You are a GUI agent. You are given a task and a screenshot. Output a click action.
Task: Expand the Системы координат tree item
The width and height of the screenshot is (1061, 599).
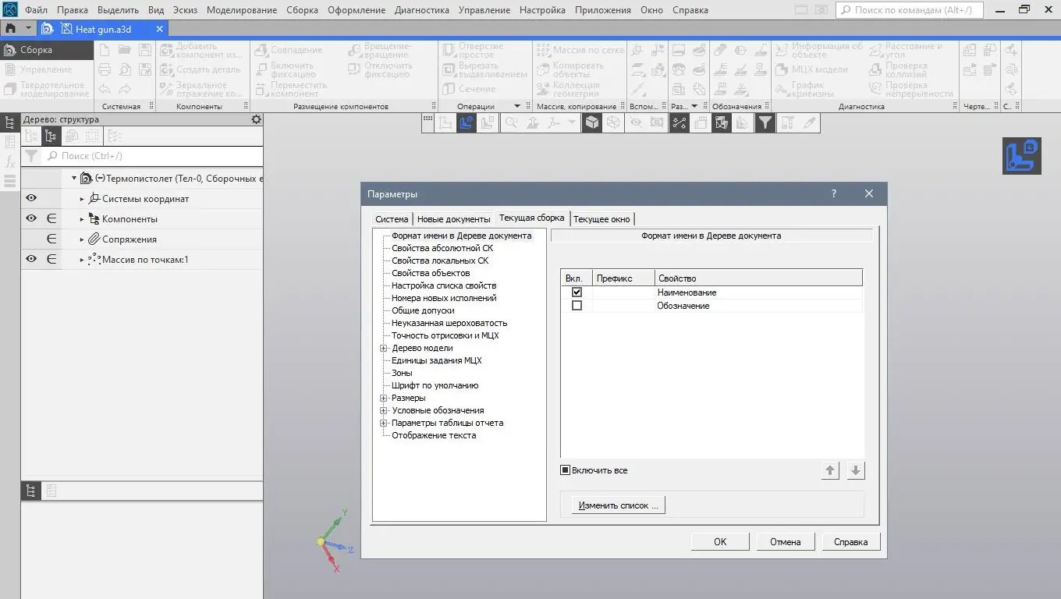tap(82, 199)
